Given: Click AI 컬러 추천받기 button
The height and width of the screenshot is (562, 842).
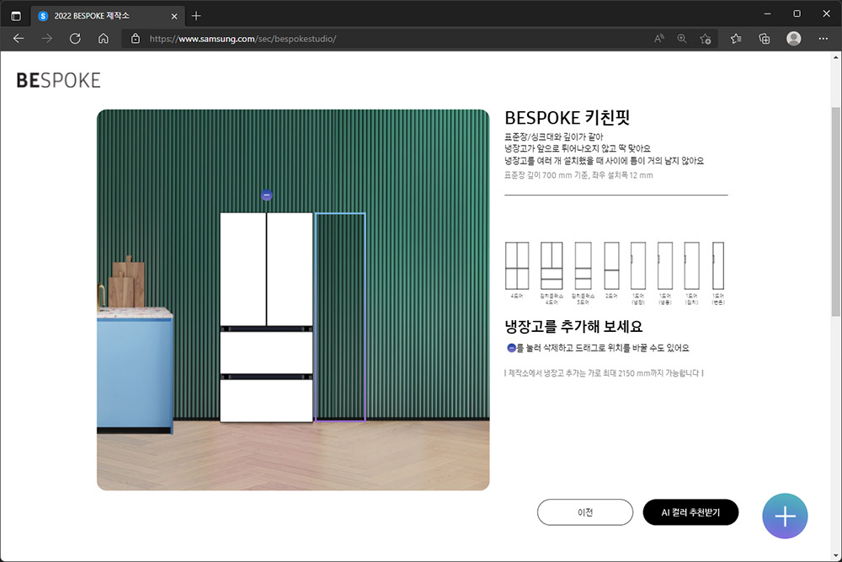Looking at the screenshot, I should point(690,512).
